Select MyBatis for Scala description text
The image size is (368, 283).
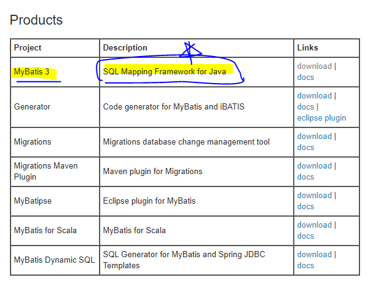click(135, 230)
